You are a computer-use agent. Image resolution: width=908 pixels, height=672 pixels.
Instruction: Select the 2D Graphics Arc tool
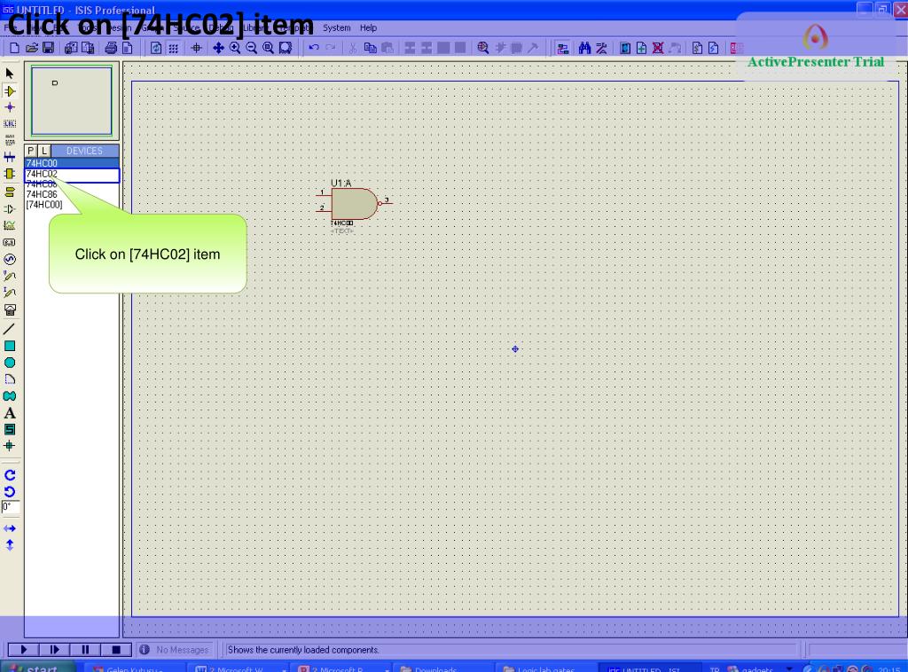(x=9, y=379)
